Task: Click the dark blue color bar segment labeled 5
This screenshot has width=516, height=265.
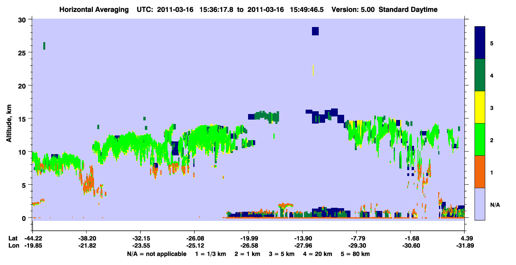Action: pyautogui.click(x=480, y=43)
